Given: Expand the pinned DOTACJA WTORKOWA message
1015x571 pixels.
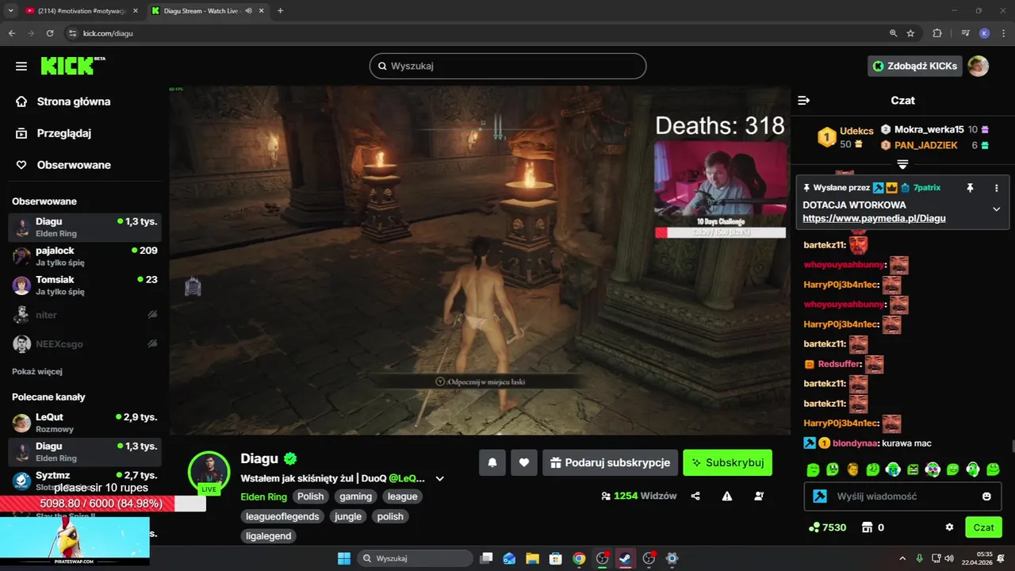Looking at the screenshot, I should click(997, 209).
